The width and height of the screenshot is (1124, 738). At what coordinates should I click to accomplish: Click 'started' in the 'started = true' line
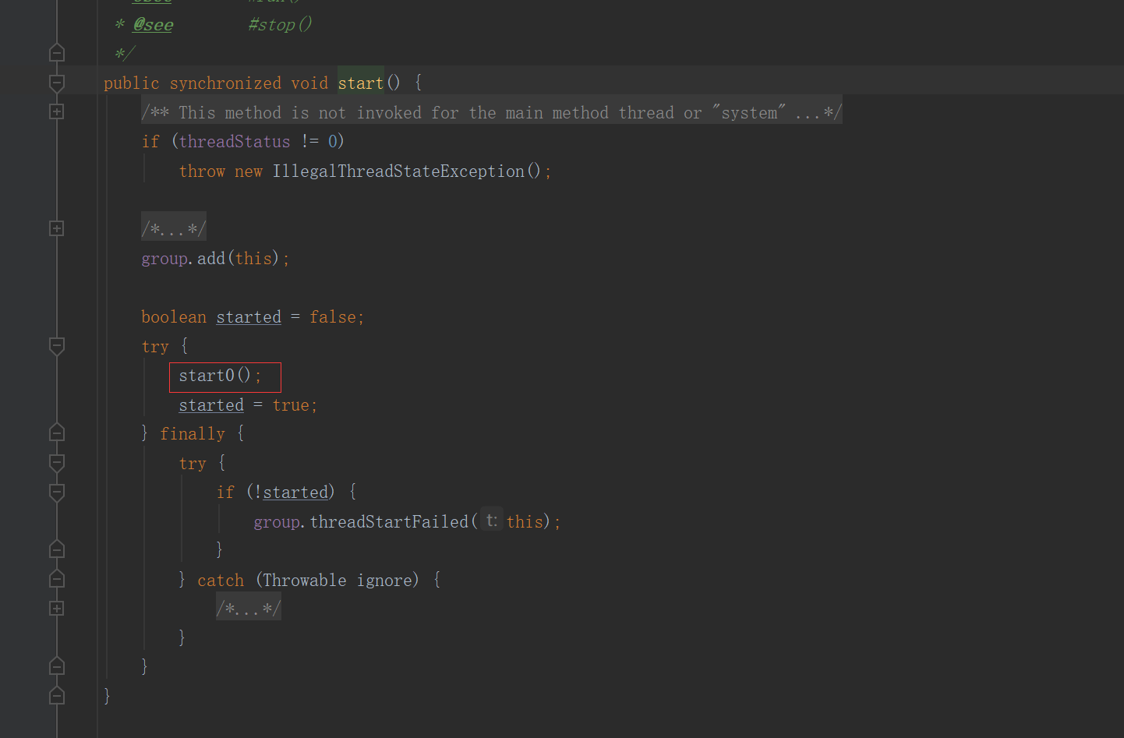pos(211,405)
